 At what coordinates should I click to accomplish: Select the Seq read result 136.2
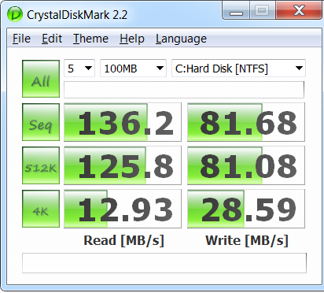click(123, 122)
